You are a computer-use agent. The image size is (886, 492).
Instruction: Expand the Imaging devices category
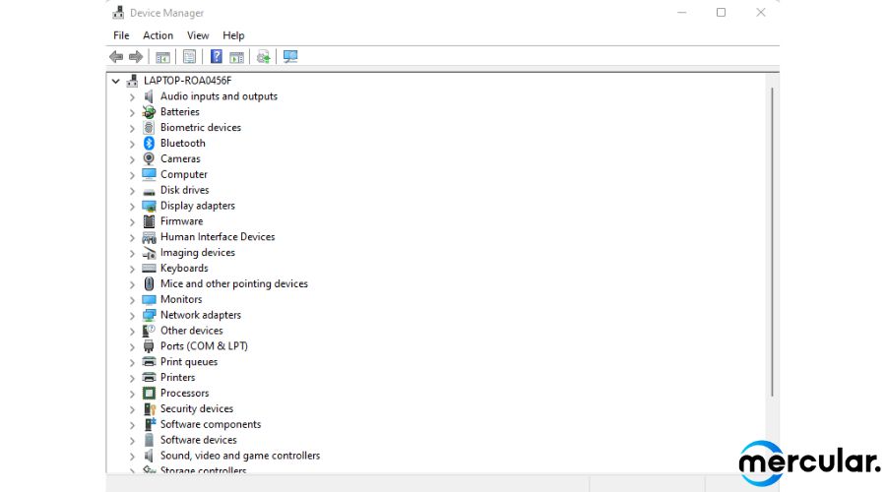tap(132, 253)
